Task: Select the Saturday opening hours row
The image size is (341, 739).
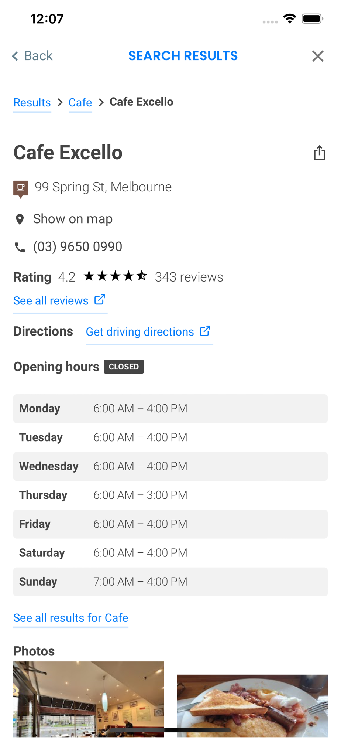Action: pos(170,553)
